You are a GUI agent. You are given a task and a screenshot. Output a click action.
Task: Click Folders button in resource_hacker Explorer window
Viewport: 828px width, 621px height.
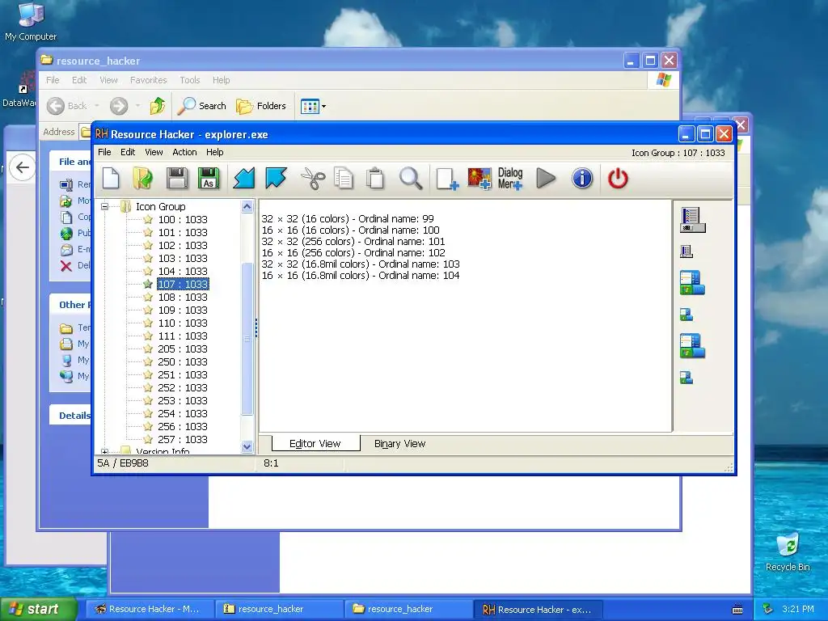click(x=261, y=106)
